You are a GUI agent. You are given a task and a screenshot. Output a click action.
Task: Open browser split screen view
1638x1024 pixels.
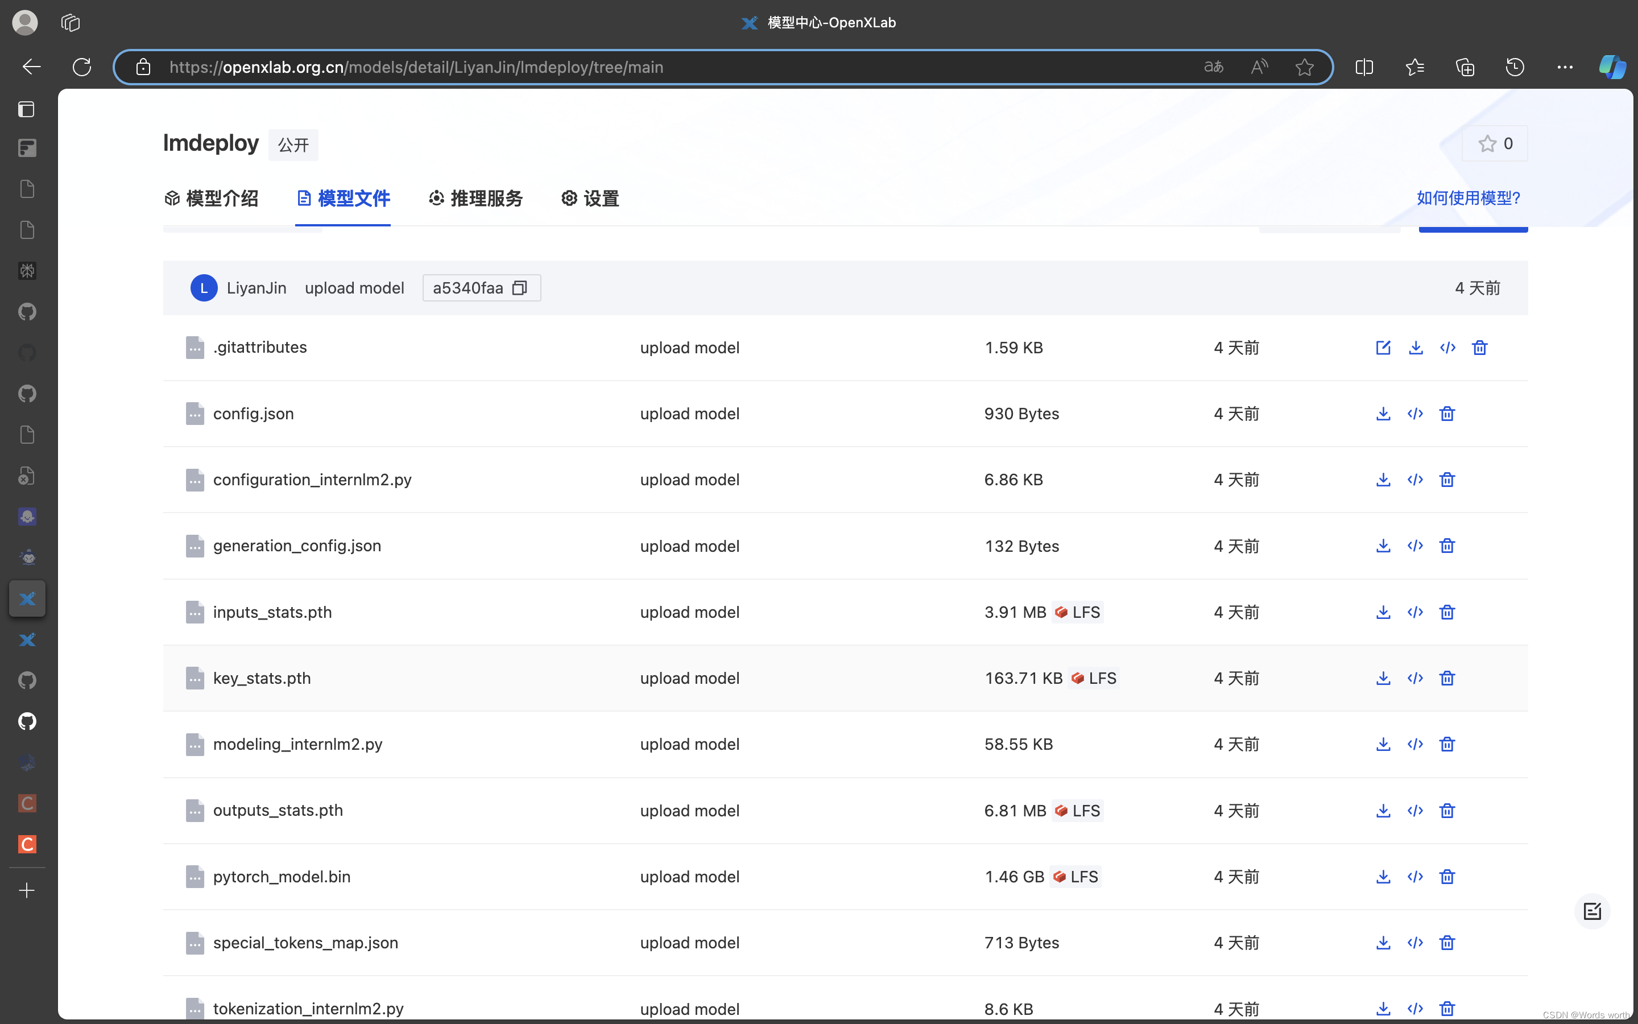tap(1364, 67)
